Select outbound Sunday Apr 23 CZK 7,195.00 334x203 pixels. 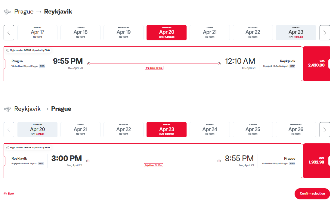coord(296,33)
